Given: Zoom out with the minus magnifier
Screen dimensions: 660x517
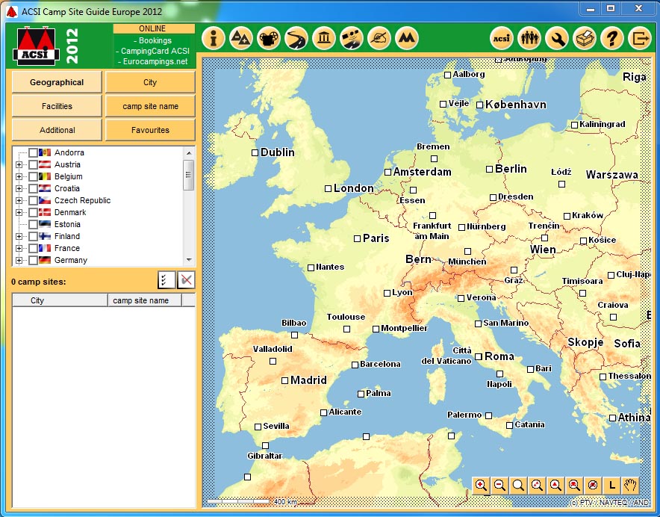Looking at the screenshot, I should [x=499, y=486].
